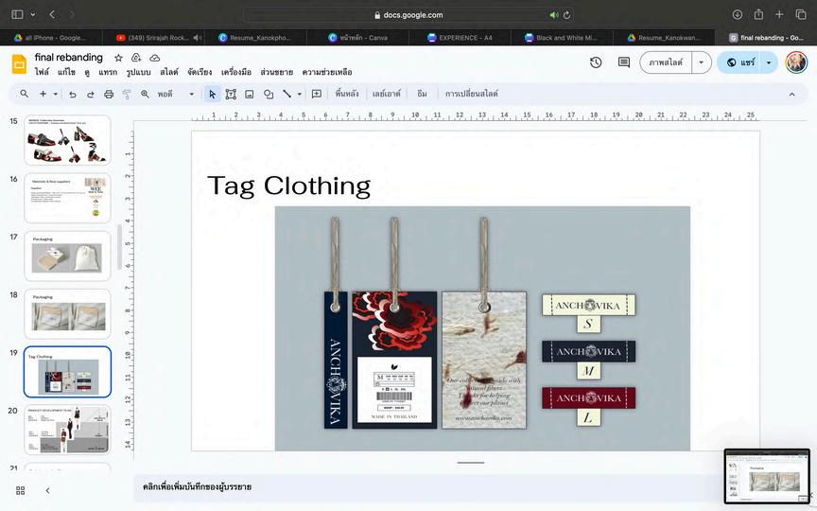Click the undo arrow in toolbar
Screen dimensions: 817x511
pyautogui.click(x=73, y=94)
